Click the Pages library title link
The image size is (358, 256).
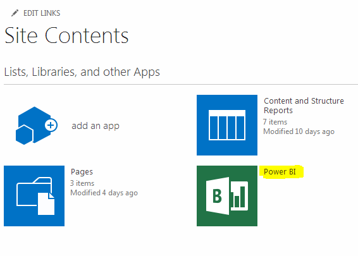pyautogui.click(x=82, y=172)
